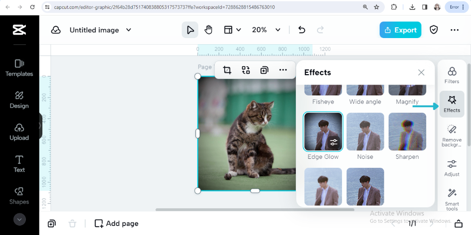Bookmark this page with the star
The image size is (471, 235).
tap(376, 7)
